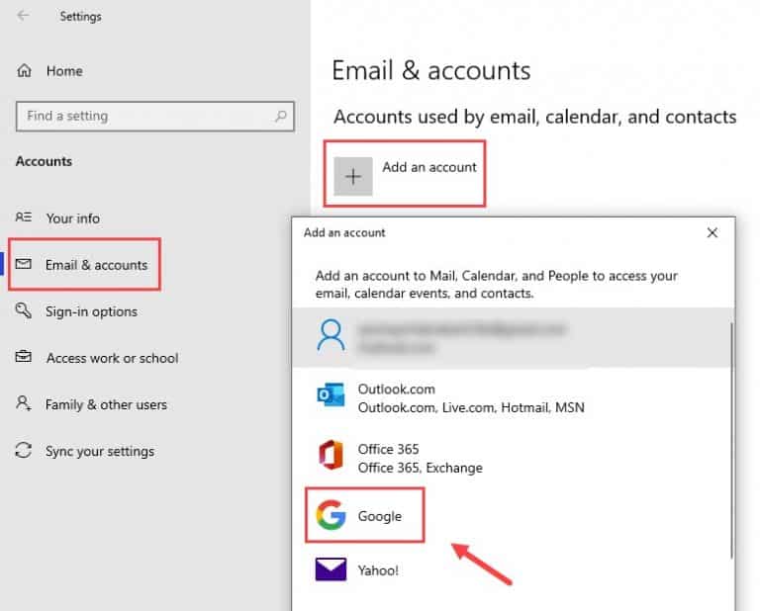Focus the Find a setting search box
Viewport: 760px width, 611px height.
[154, 117]
